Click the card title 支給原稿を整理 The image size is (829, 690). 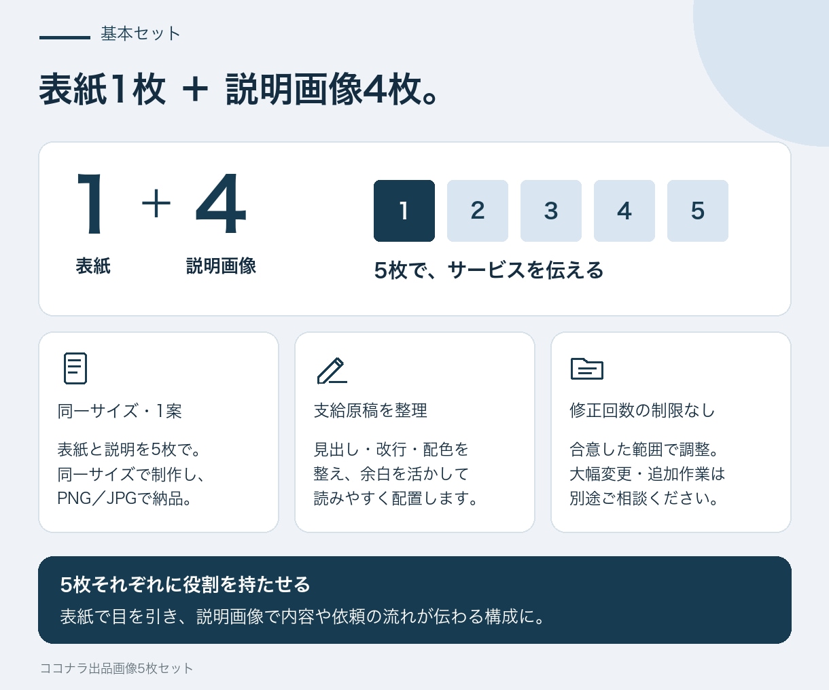click(370, 410)
